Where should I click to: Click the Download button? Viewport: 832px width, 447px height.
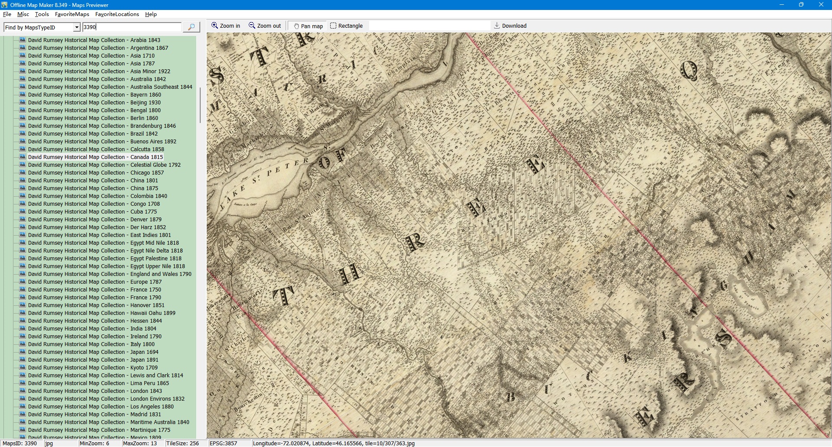(510, 26)
